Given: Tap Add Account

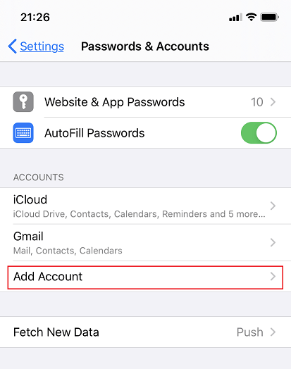Looking at the screenshot, I should 145,277.
